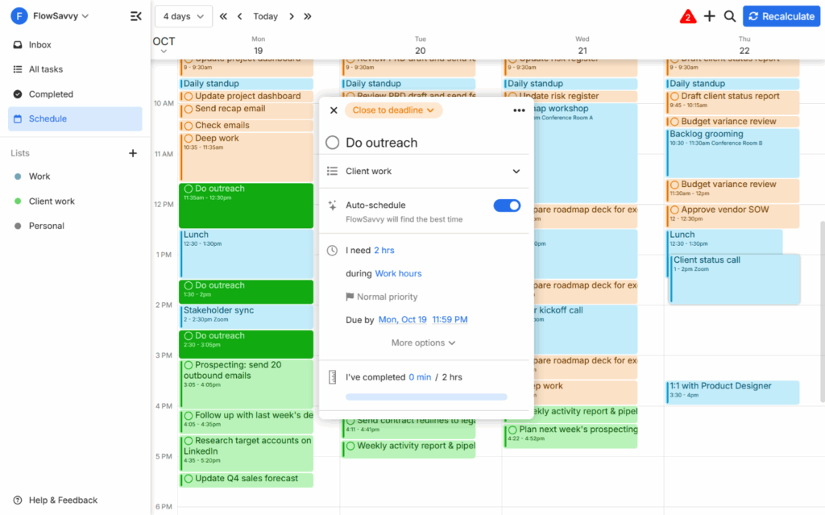Viewport: 825px width, 515px height.
Task: Click the list icon beside Client work
Action: tap(332, 171)
